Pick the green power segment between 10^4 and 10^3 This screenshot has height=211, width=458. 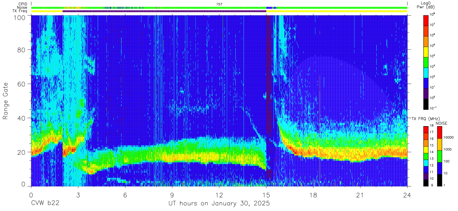click(426, 62)
